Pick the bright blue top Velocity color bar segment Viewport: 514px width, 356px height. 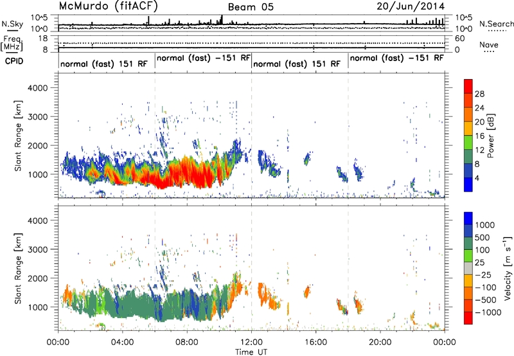(x=468, y=218)
